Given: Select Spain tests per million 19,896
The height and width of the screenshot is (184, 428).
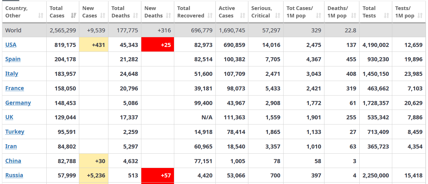Looking at the screenshot, I should [413, 59].
